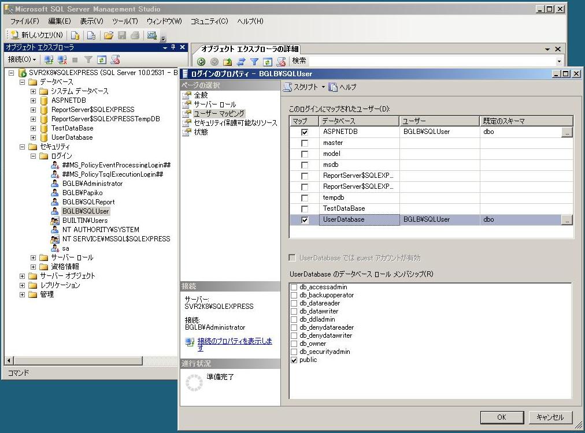Click the Save disk icon in toolbar
This screenshot has width=585, height=433.
[122, 35]
